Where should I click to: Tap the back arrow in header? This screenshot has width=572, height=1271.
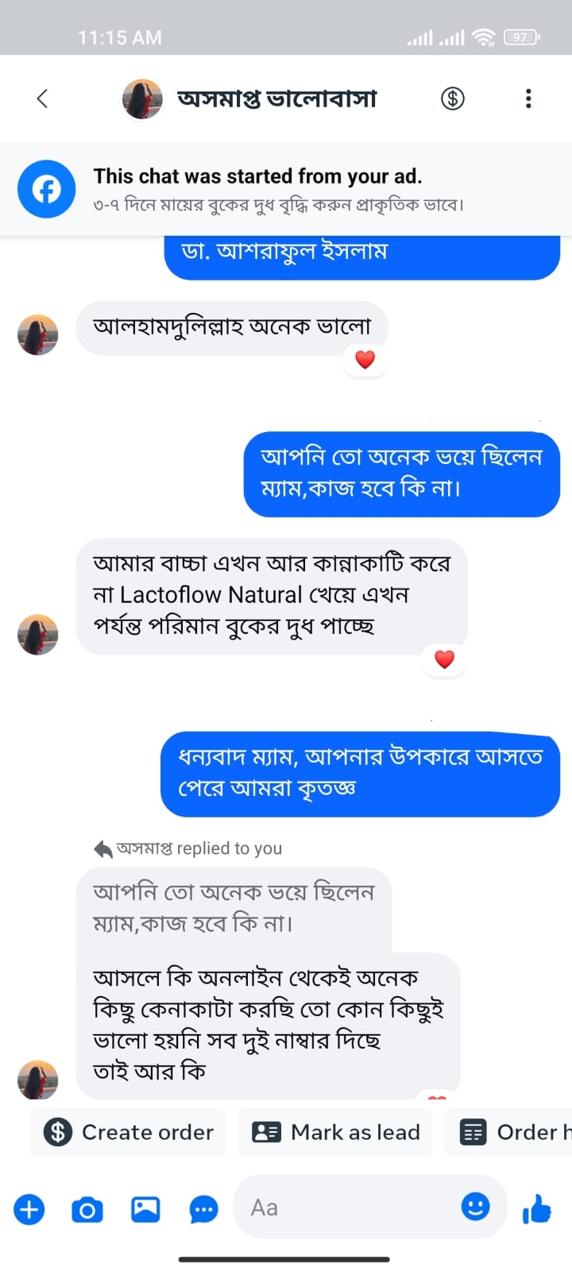tap(43, 99)
